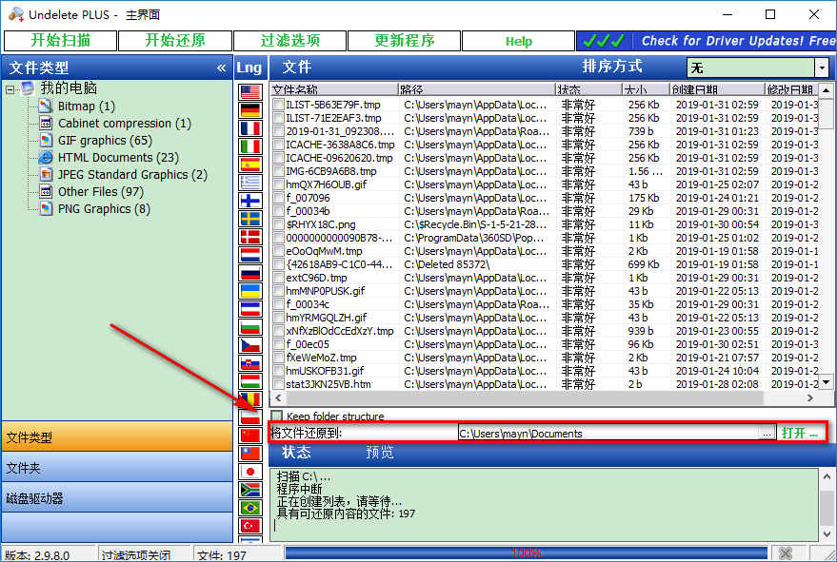
Task: Sort by the 状态 column header
Action: point(588,89)
